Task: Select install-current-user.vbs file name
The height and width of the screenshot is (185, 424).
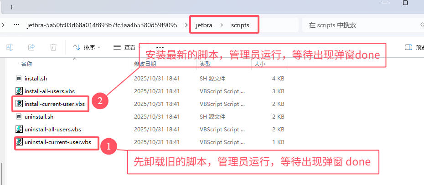Action: tap(54, 104)
